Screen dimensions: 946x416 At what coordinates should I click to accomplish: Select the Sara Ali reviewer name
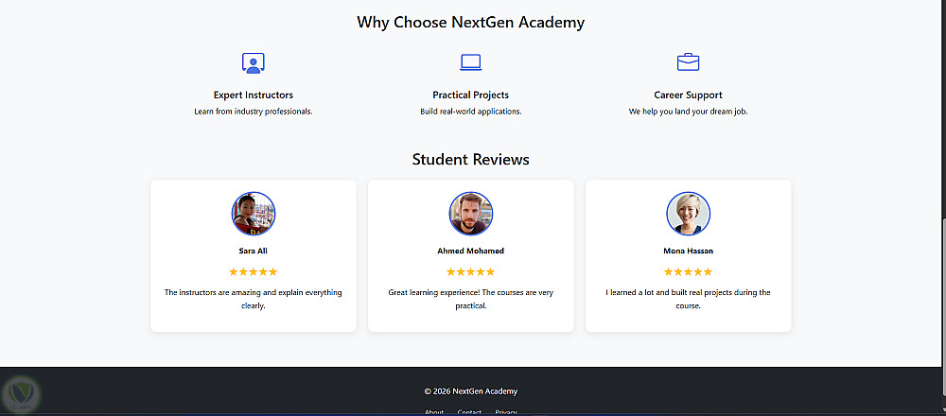pos(253,251)
